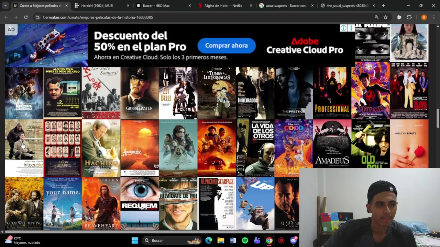This screenshot has width=440, height=247.
Task: Bookmark this page with the star icon
Action: pyautogui.click(x=386, y=17)
